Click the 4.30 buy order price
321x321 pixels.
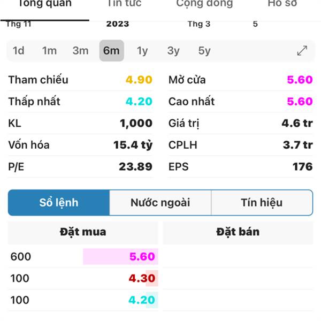[x=142, y=278]
